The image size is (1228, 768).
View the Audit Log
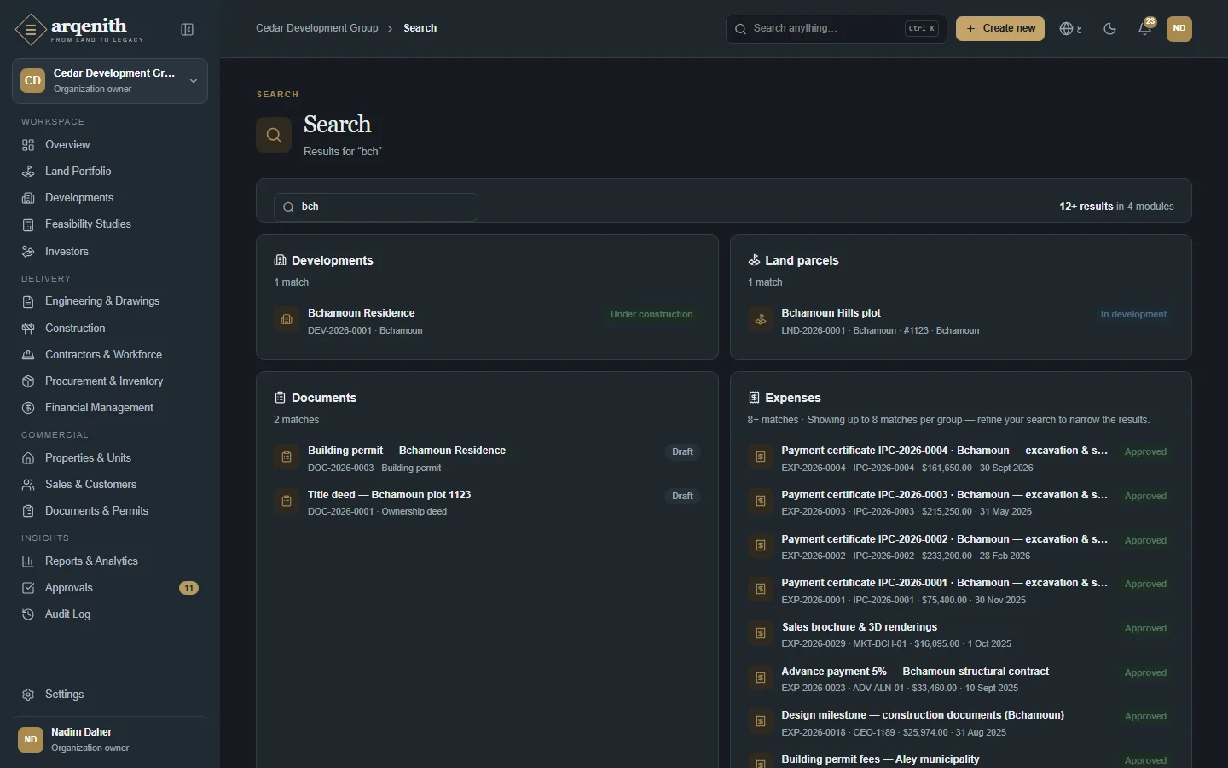pos(110,614)
